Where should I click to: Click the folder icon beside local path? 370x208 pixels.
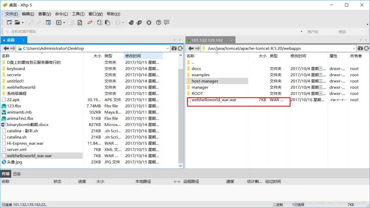click(174, 48)
